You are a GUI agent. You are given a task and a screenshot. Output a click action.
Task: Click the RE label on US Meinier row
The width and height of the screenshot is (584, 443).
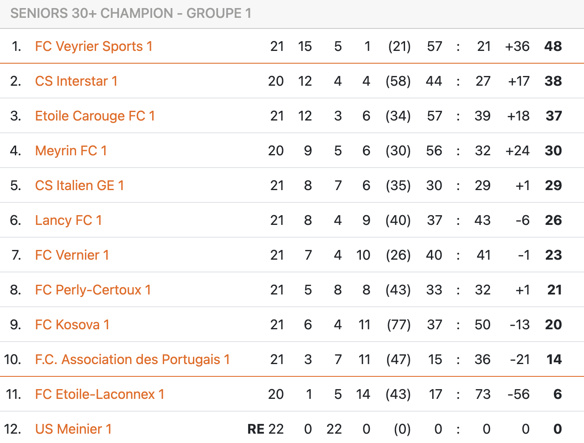click(256, 429)
